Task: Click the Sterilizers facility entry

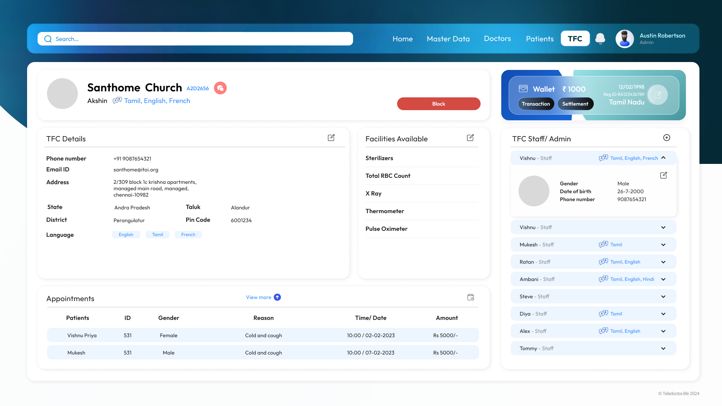Action: click(x=379, y=158)
